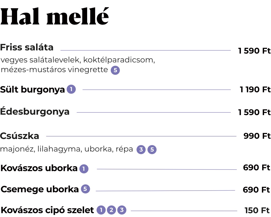Click allergen badge 1 beside Kovászos cipó szelet
Screen dimensions: 271x217
[x=101, y=210]
